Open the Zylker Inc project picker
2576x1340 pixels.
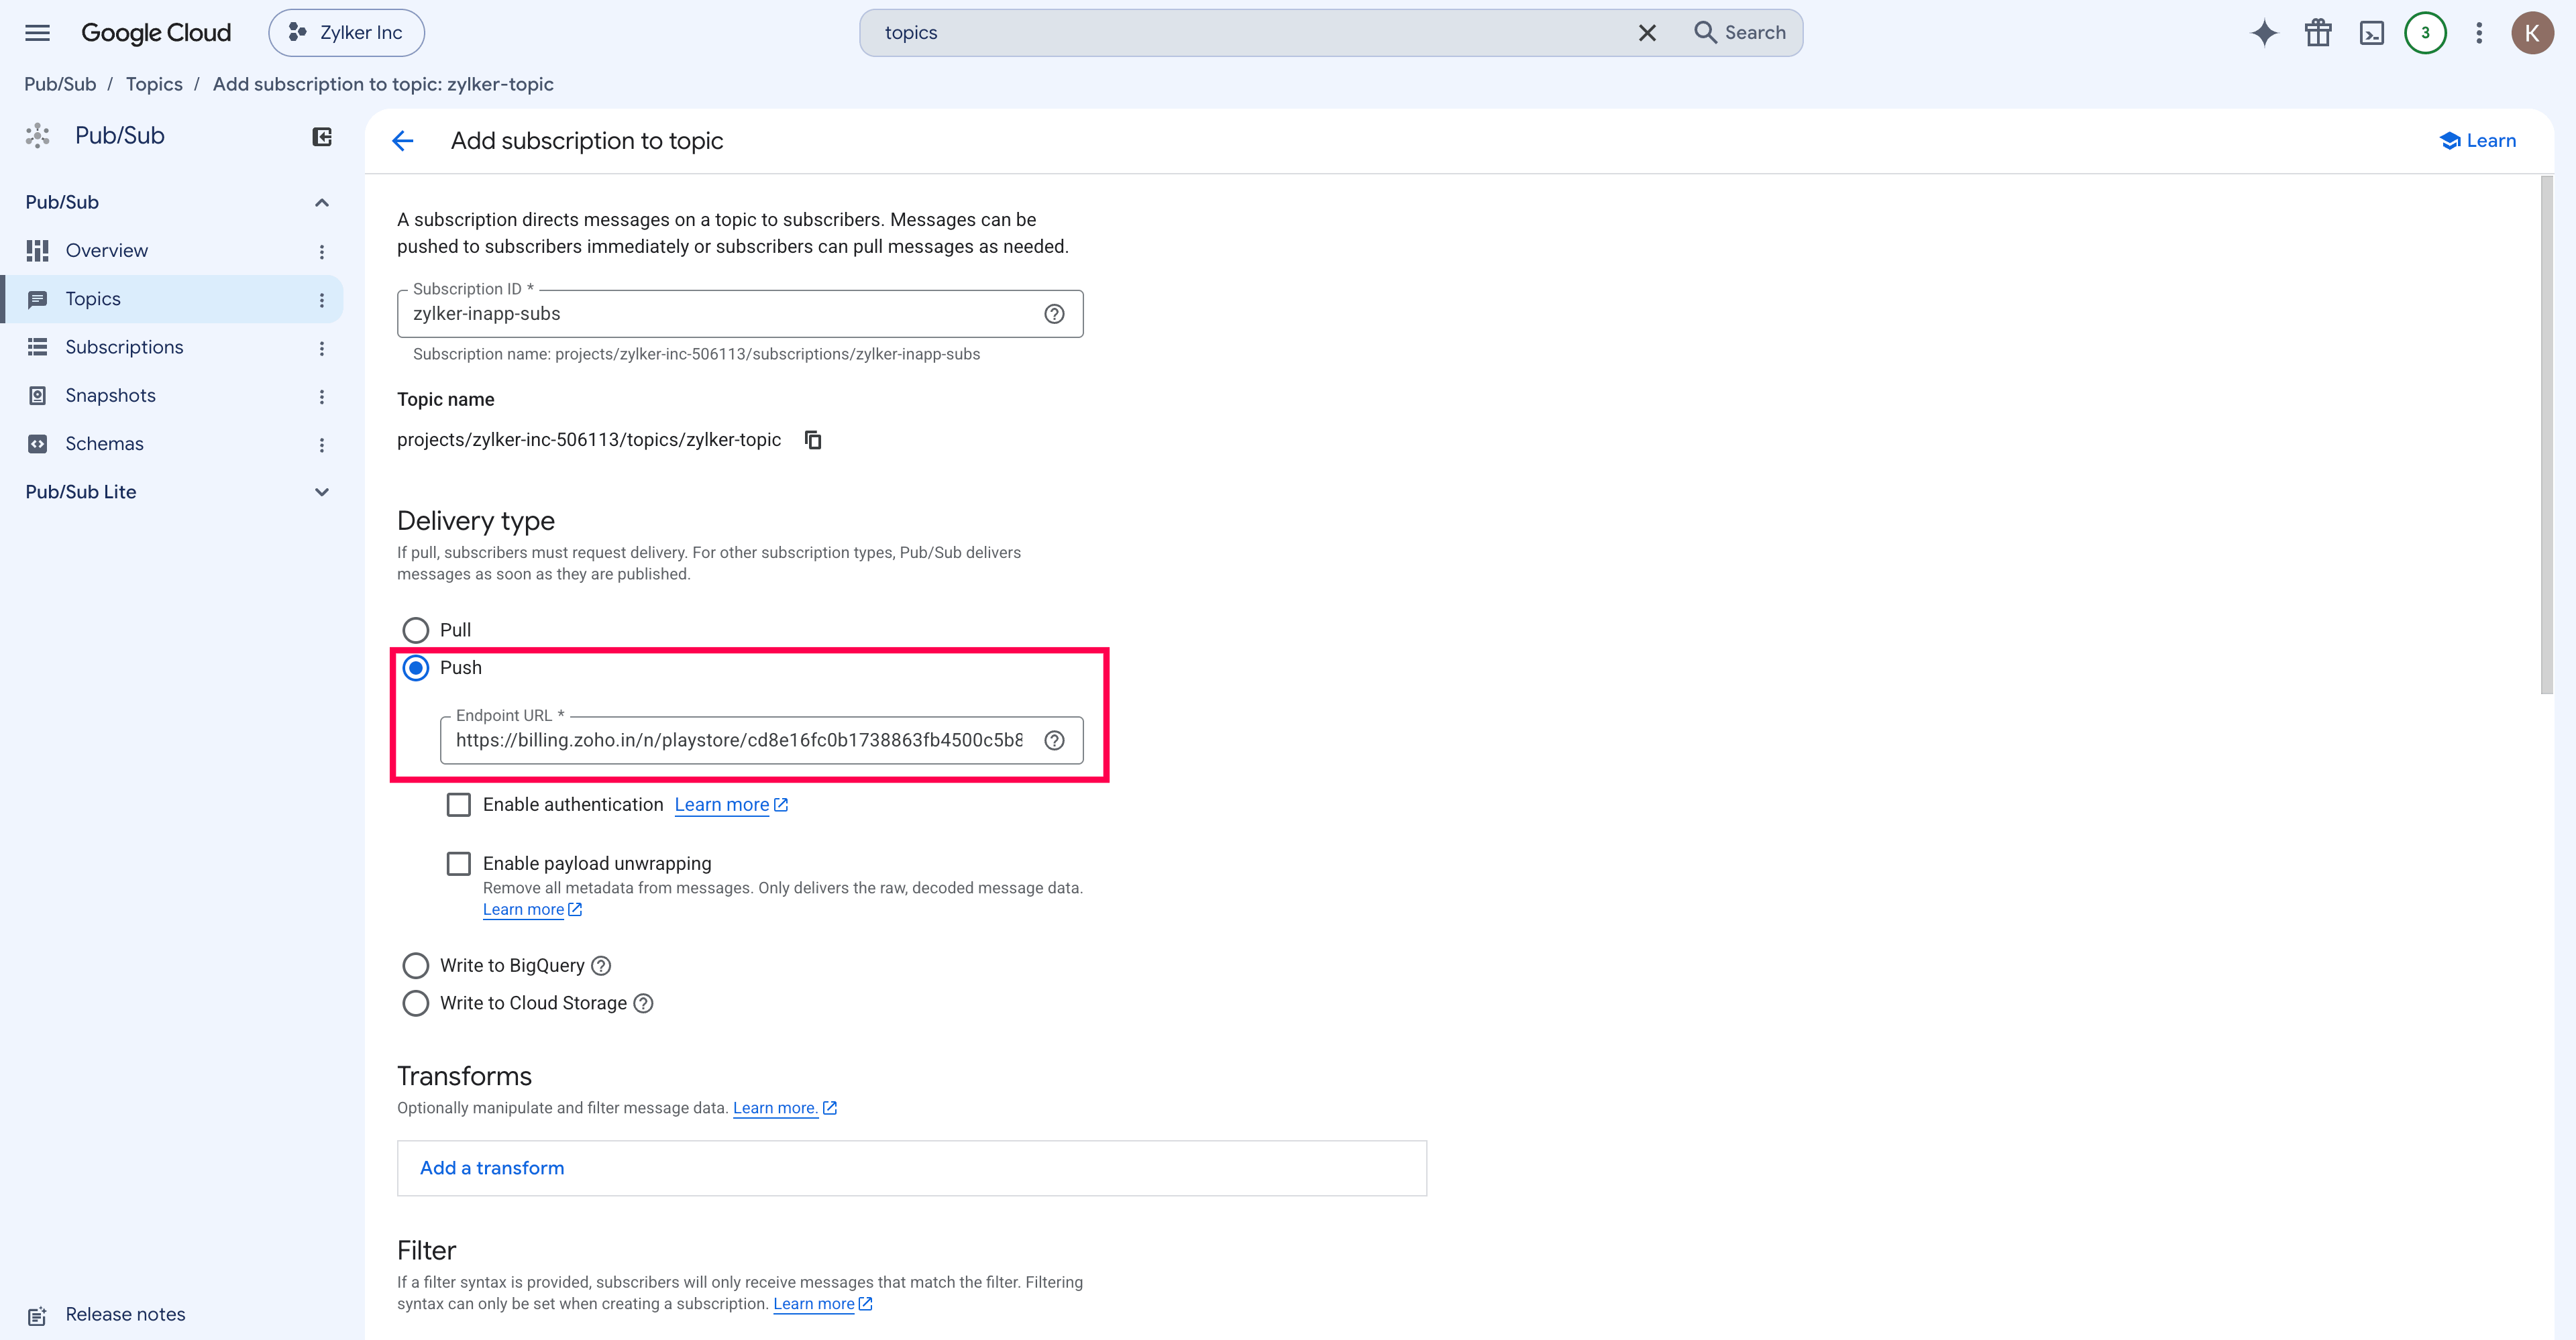click(x=346, y=33)
